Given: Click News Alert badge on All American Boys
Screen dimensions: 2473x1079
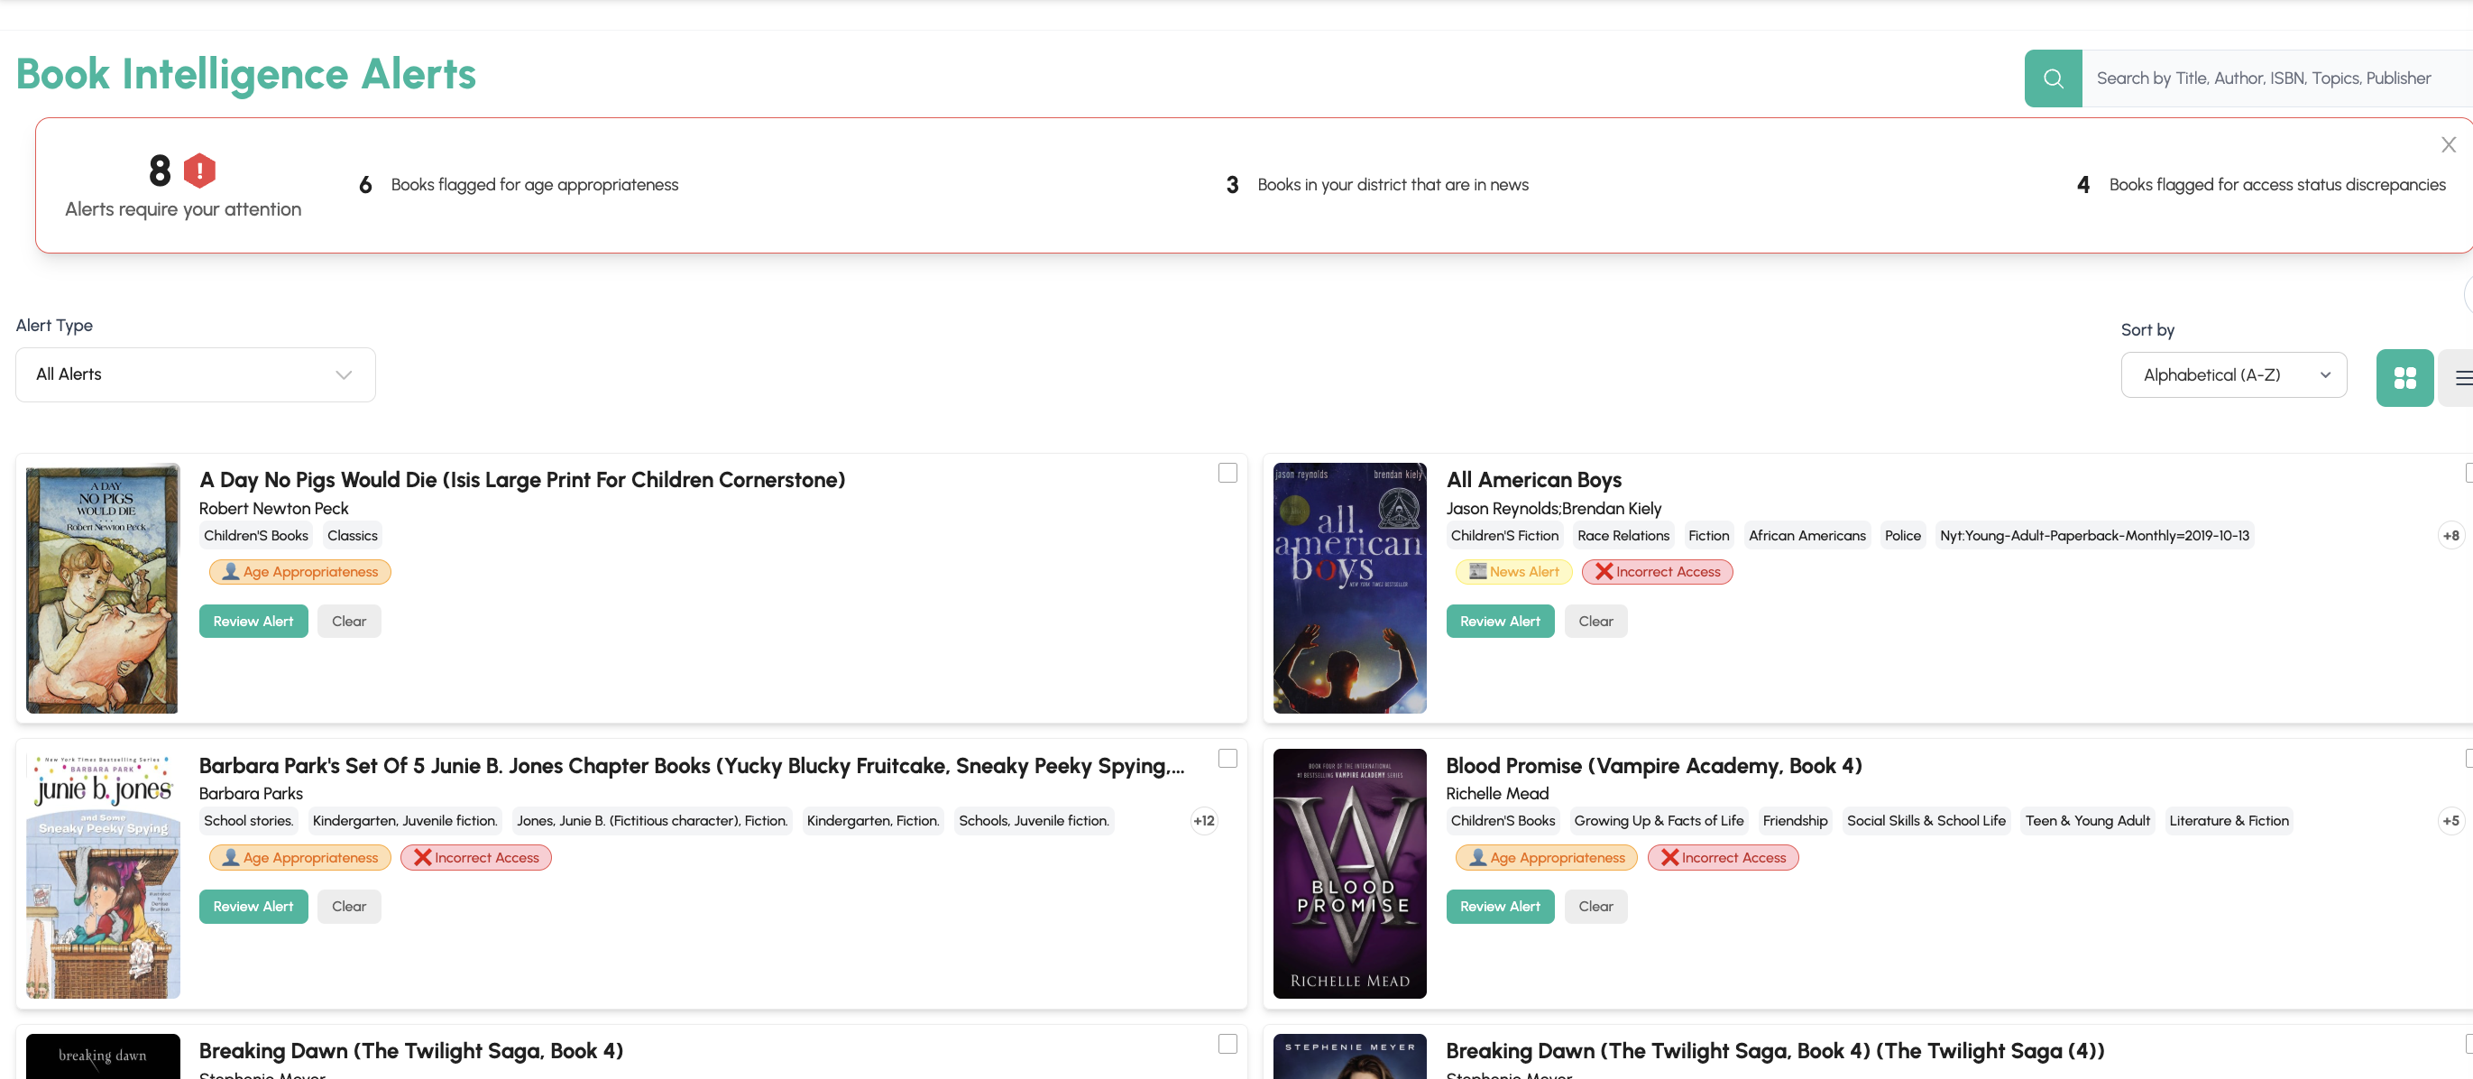Looking at the screenshot, I should (1513, 572).
